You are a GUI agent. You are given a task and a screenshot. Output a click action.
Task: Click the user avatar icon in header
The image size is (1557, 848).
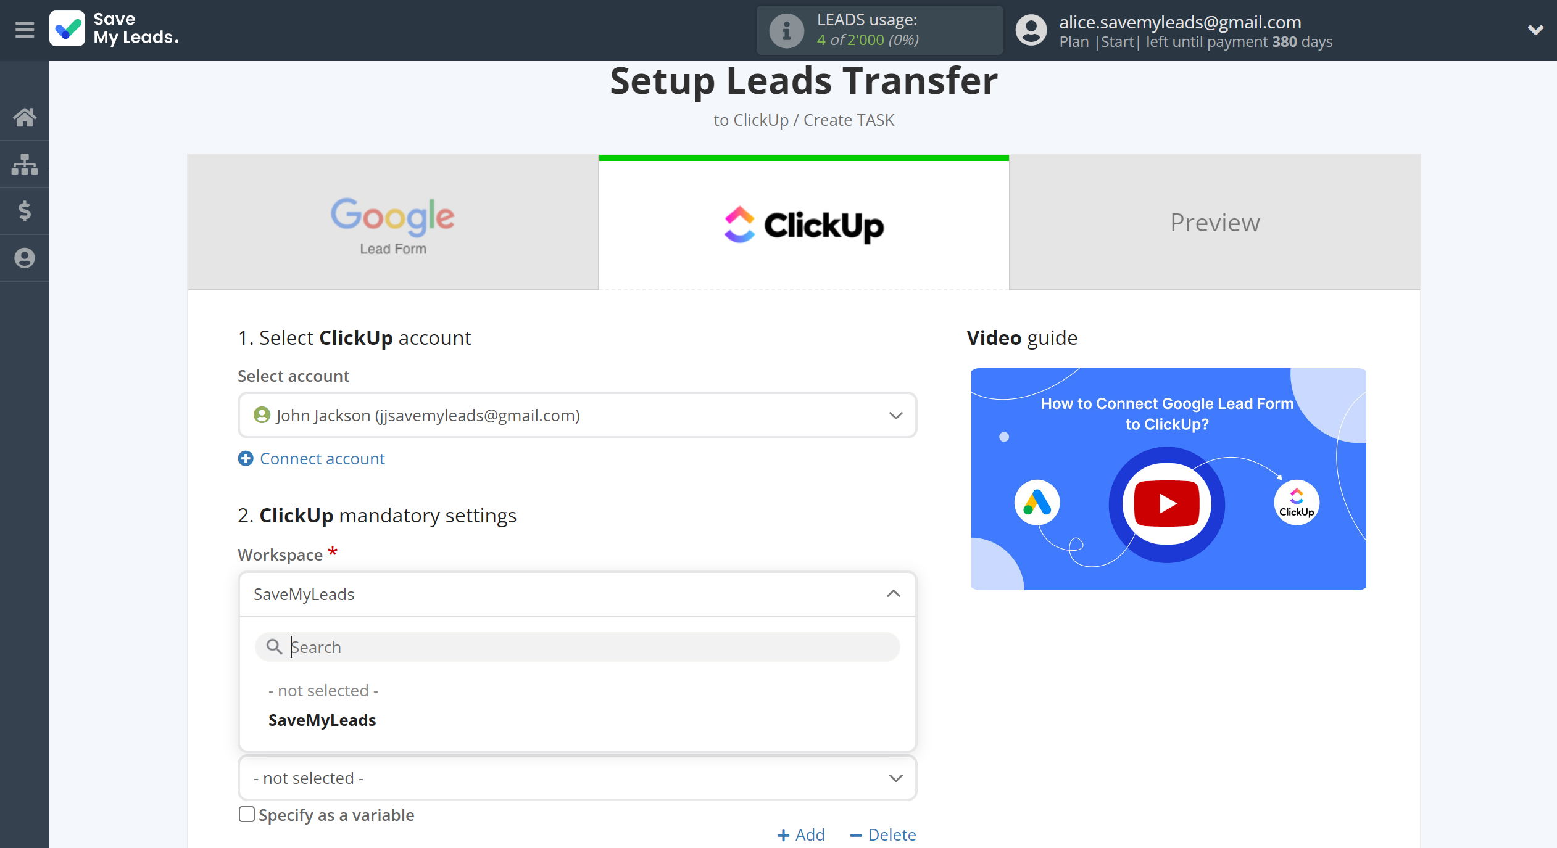tap(1031, 30)
